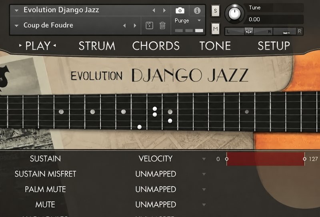This screenshot has height=217, width=320.
Task: Click the VELOCITY mapping label for SUSTAIN
Action: click(156, 159)
